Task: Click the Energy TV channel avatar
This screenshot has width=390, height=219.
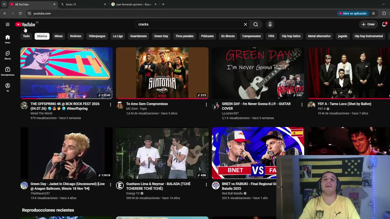Action: [x=120, y=186]
